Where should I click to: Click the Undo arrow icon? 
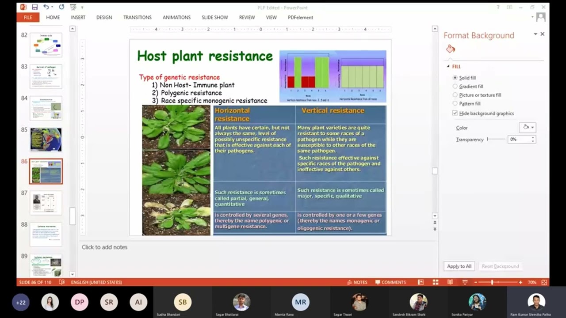(46, 7)
